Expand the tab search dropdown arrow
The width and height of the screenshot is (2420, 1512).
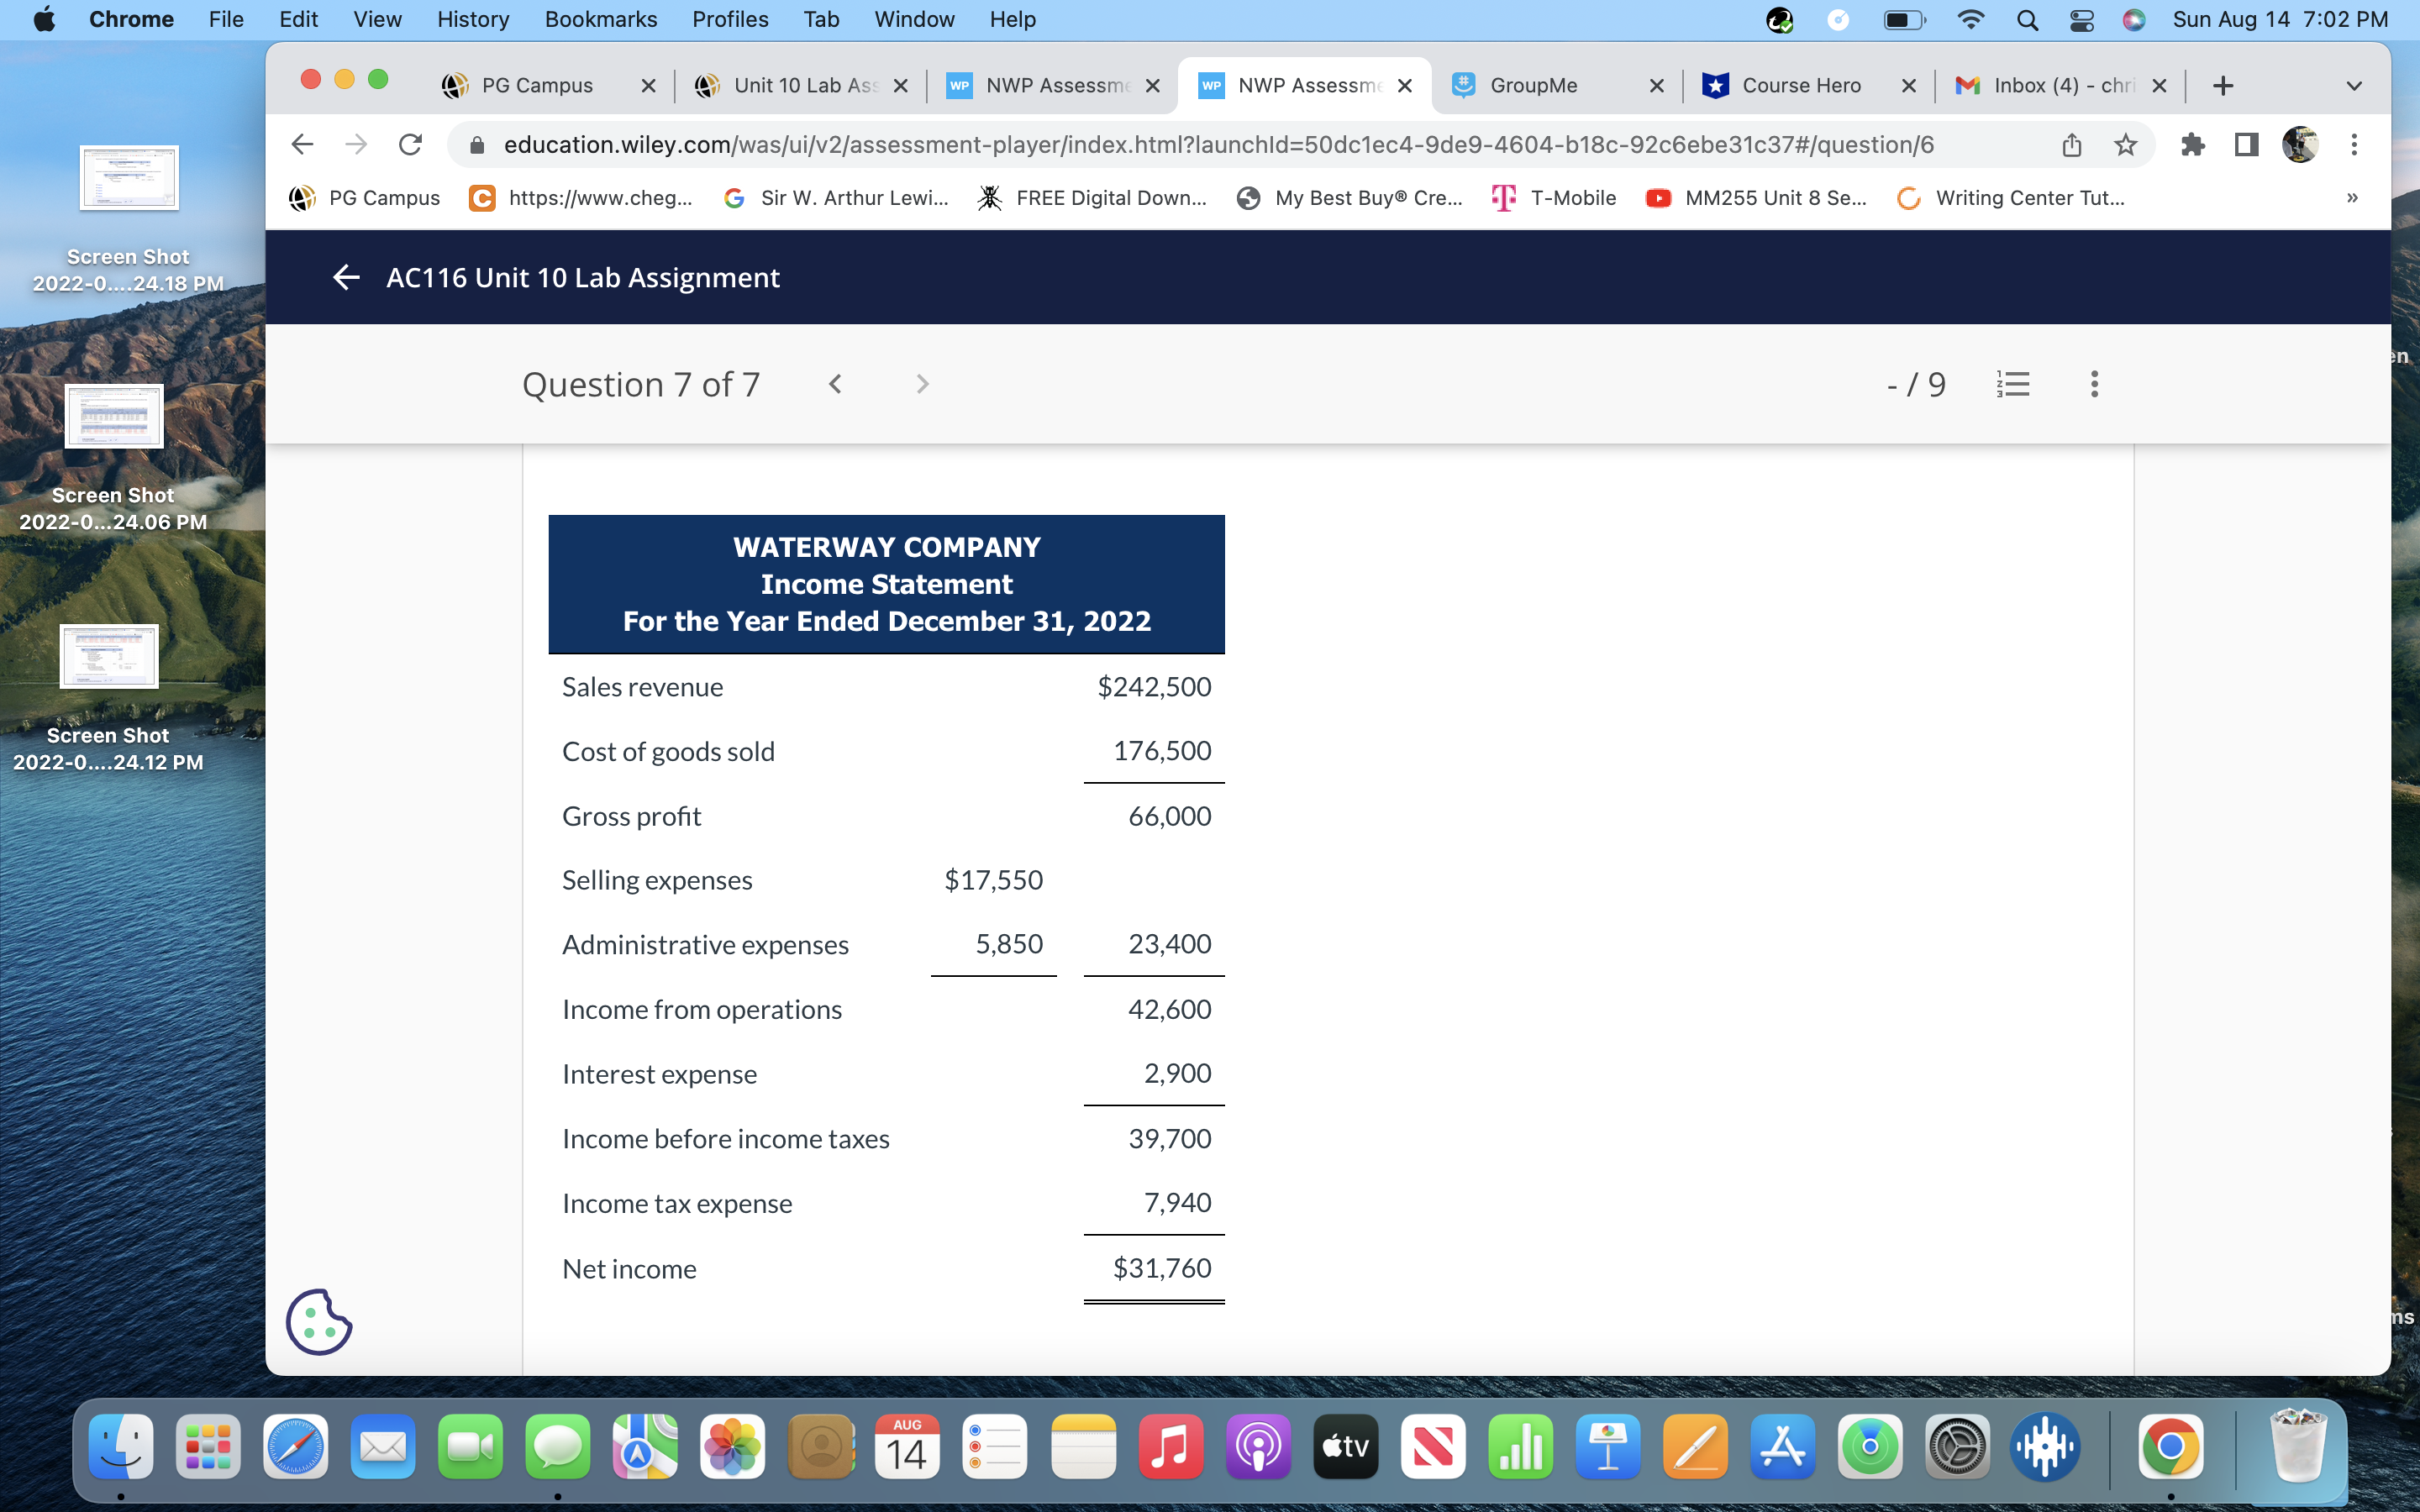click(x=2354, y=86)
